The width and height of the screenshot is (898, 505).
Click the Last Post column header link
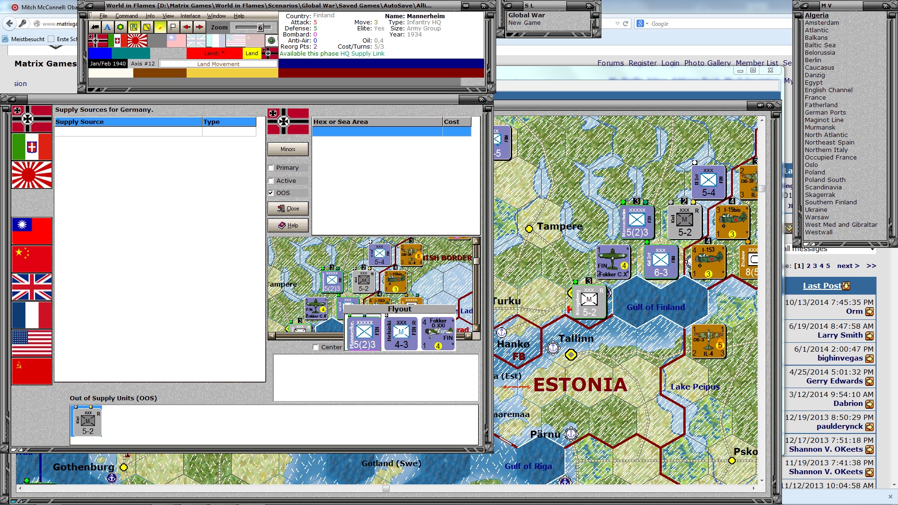[x=822, y=286]
